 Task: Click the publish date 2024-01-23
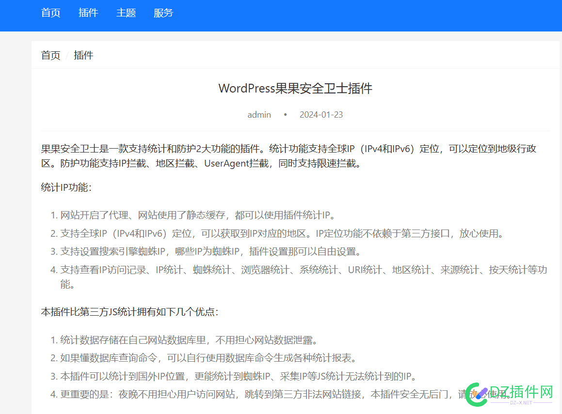tap(321, 114)
